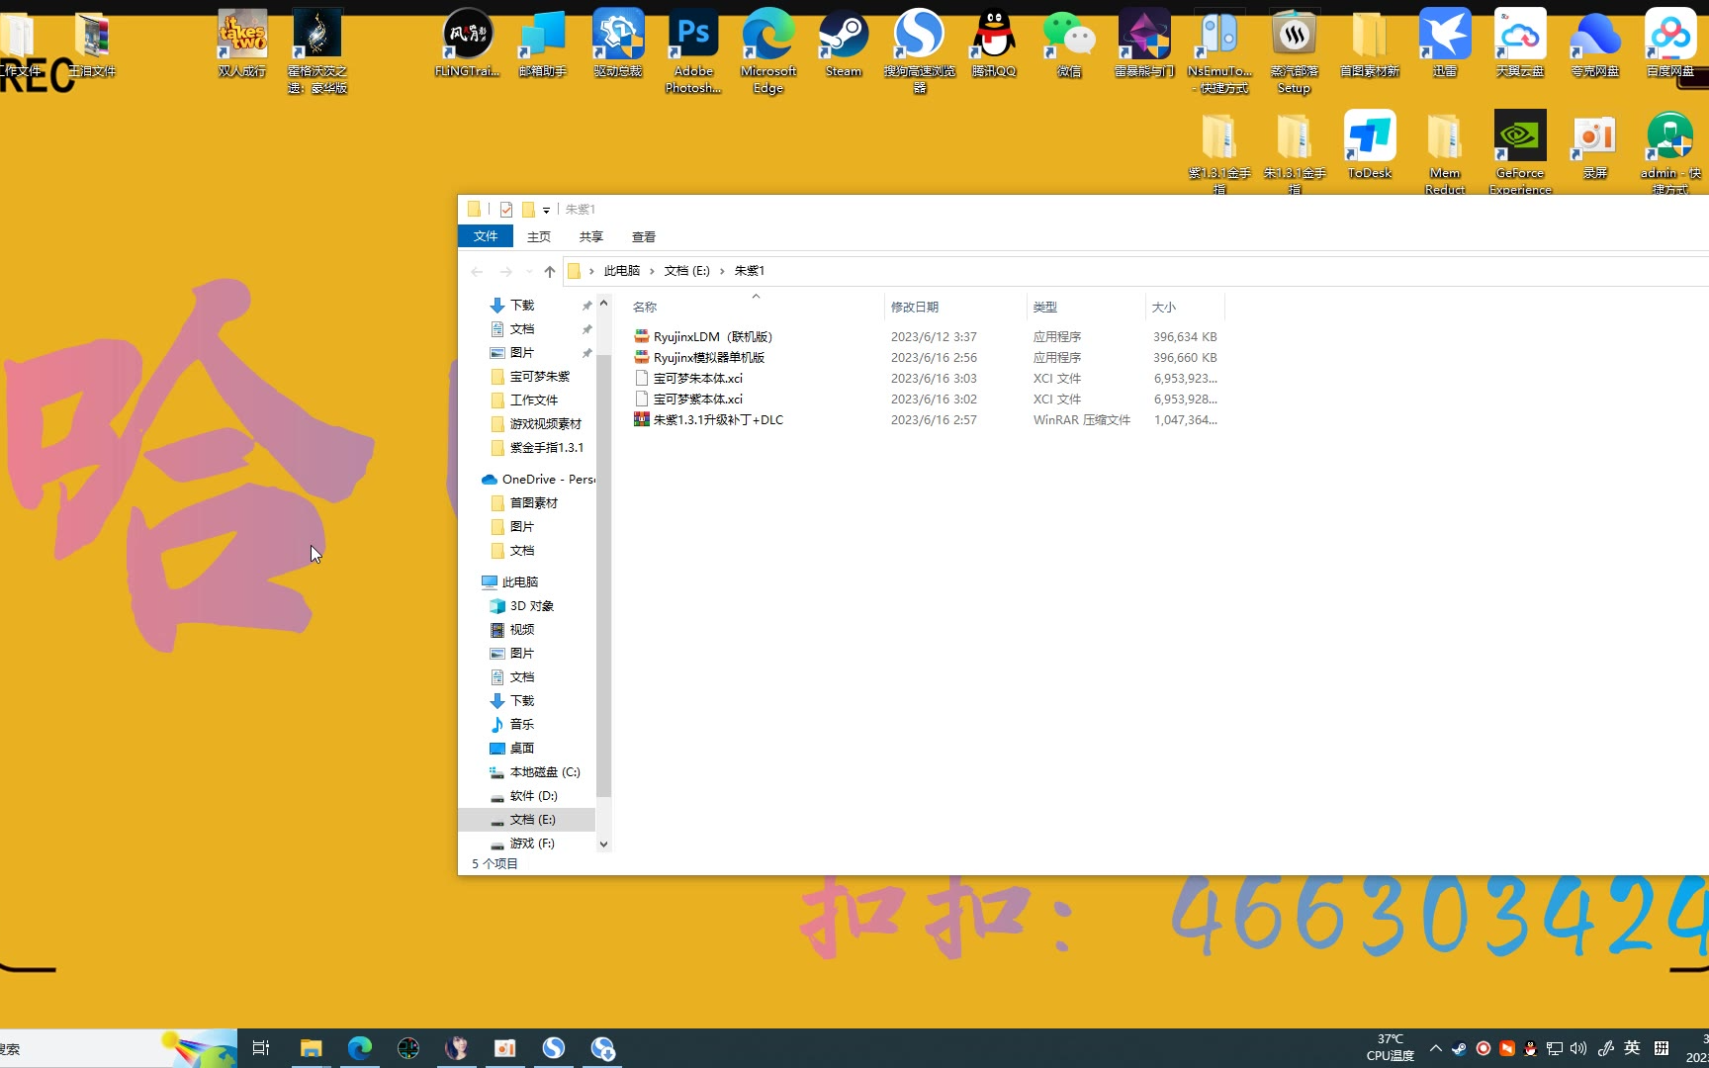
Task: Select 游戏 (F:) drive in navigation pane
Action: (x=532, y=844)
